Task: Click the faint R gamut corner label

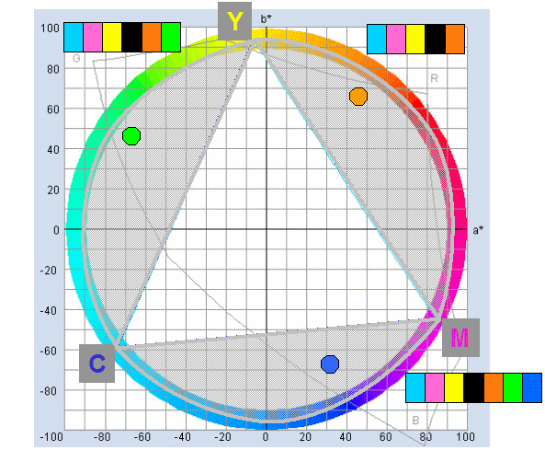Action: click(434, 78)
